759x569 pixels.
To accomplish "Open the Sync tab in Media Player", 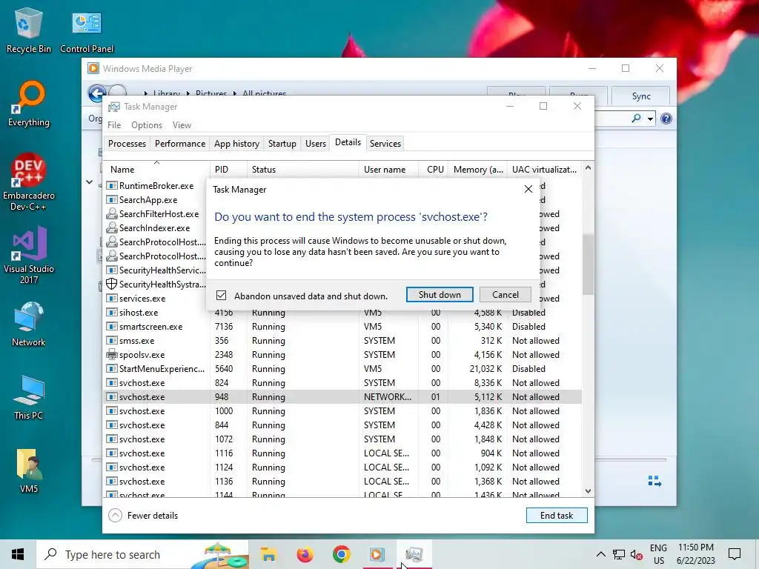I will (x=641, y=96).
